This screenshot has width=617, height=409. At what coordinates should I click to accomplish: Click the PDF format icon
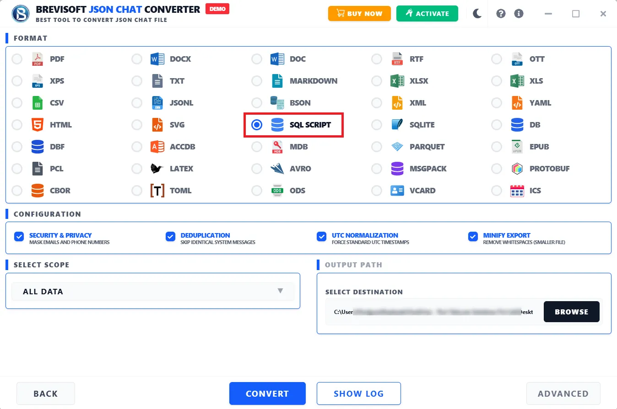click(x=38, y=59)
